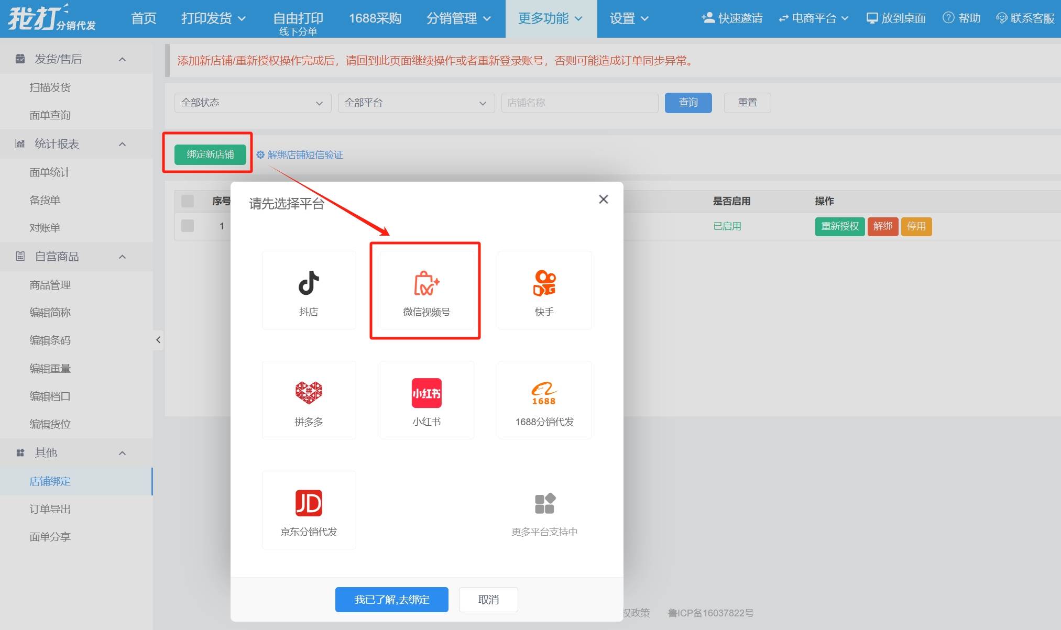Collapse the 发货/售后 section chevron
1061x630 pixels.
pos(122,59)
